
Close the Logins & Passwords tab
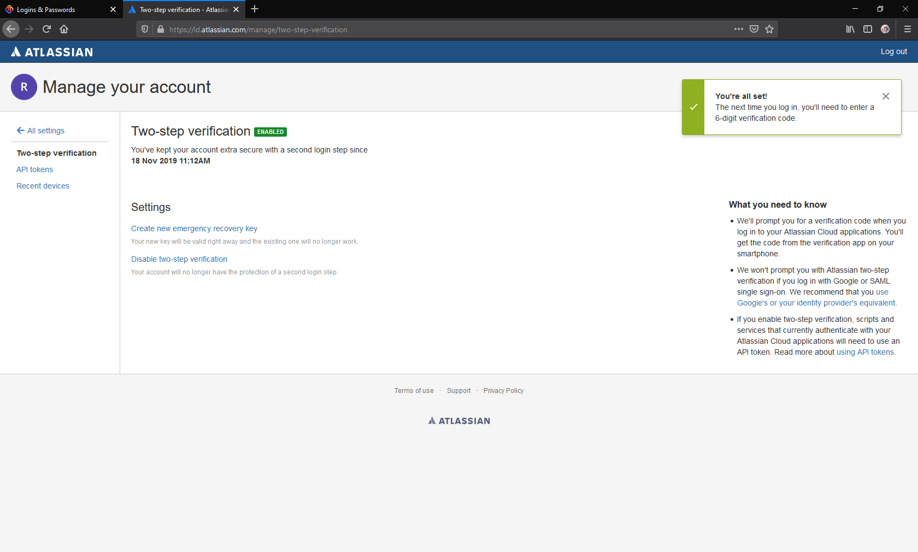tap(113, 9)
